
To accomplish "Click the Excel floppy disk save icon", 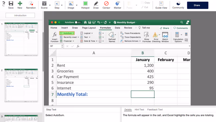I will [x=90, y=22].
